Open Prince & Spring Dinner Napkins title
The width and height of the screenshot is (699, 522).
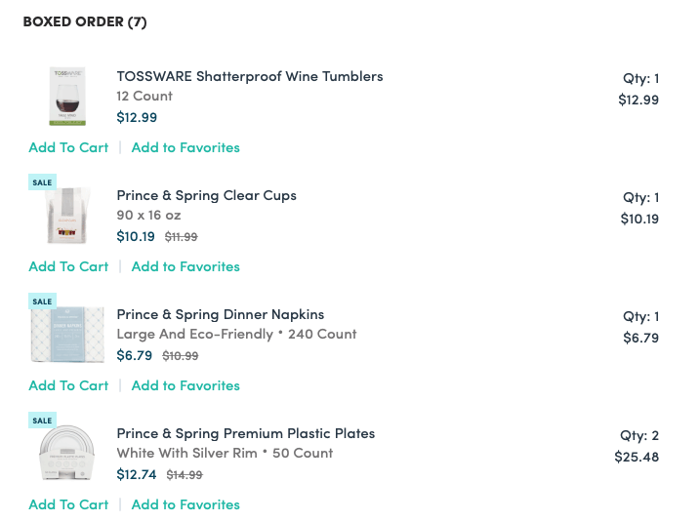[x=221, y=314]
